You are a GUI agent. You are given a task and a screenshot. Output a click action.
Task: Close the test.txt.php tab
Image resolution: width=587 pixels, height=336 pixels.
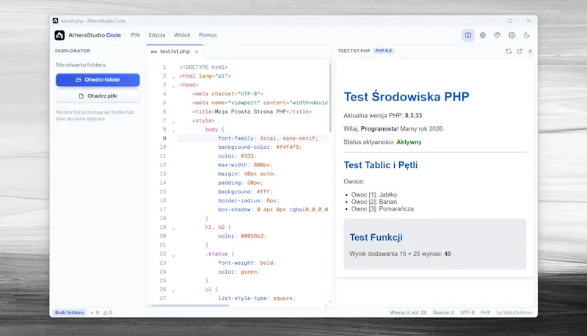tap(196, 51)
